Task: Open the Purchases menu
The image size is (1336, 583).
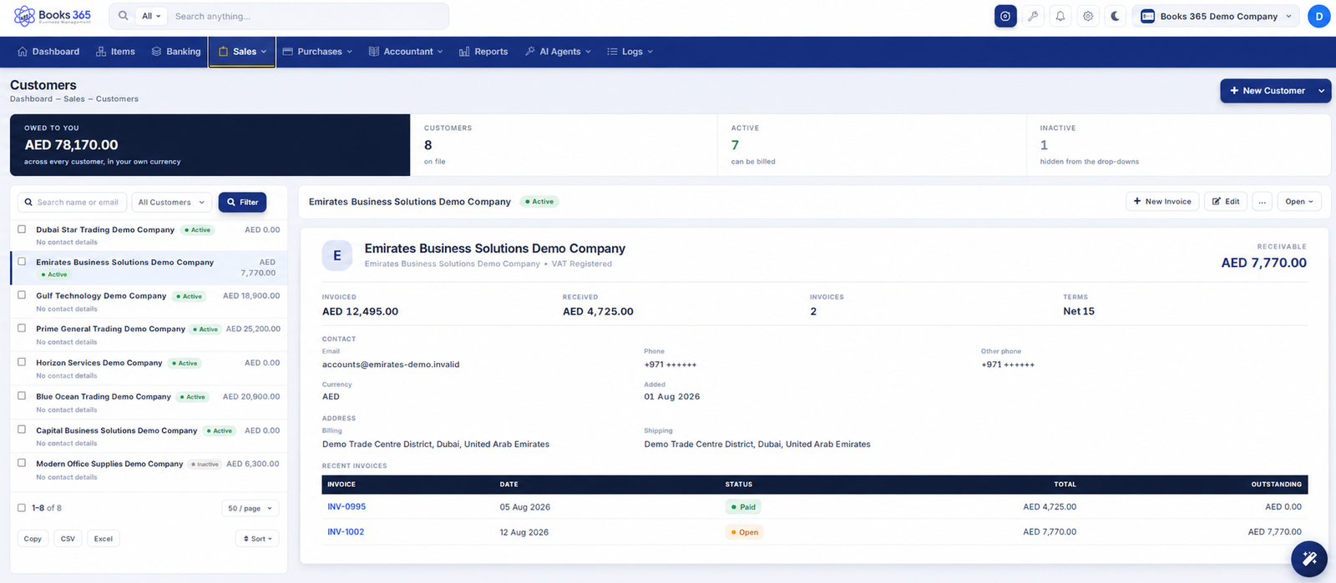Action: coord(317,52)
